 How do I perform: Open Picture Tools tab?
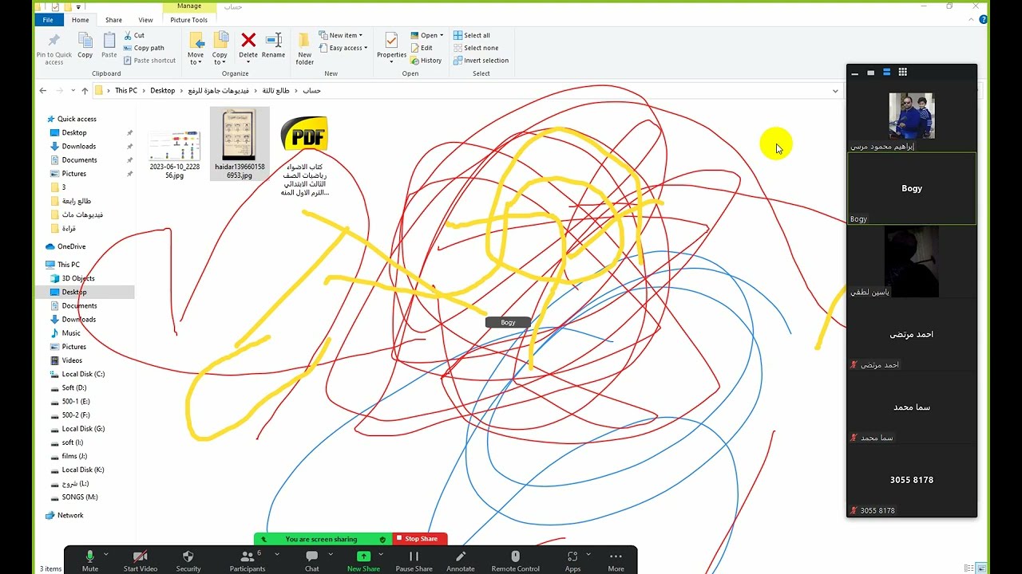click(189, 20)
